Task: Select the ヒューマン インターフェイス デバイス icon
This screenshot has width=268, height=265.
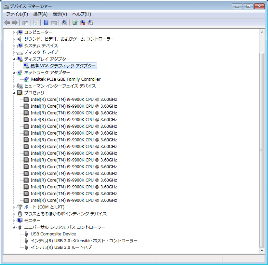Action: pyautogui.click(x=20, y=86)
